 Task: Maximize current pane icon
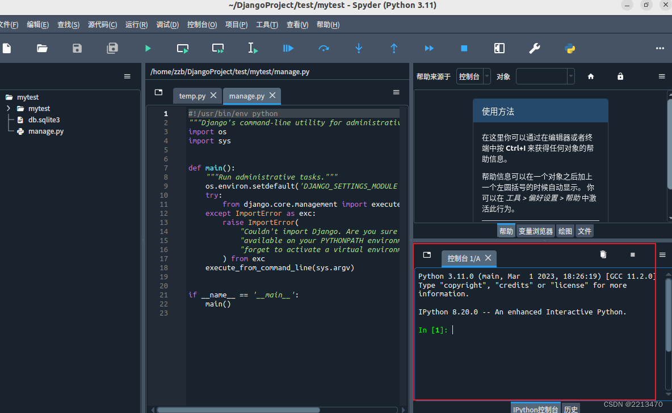click(499, 48)
